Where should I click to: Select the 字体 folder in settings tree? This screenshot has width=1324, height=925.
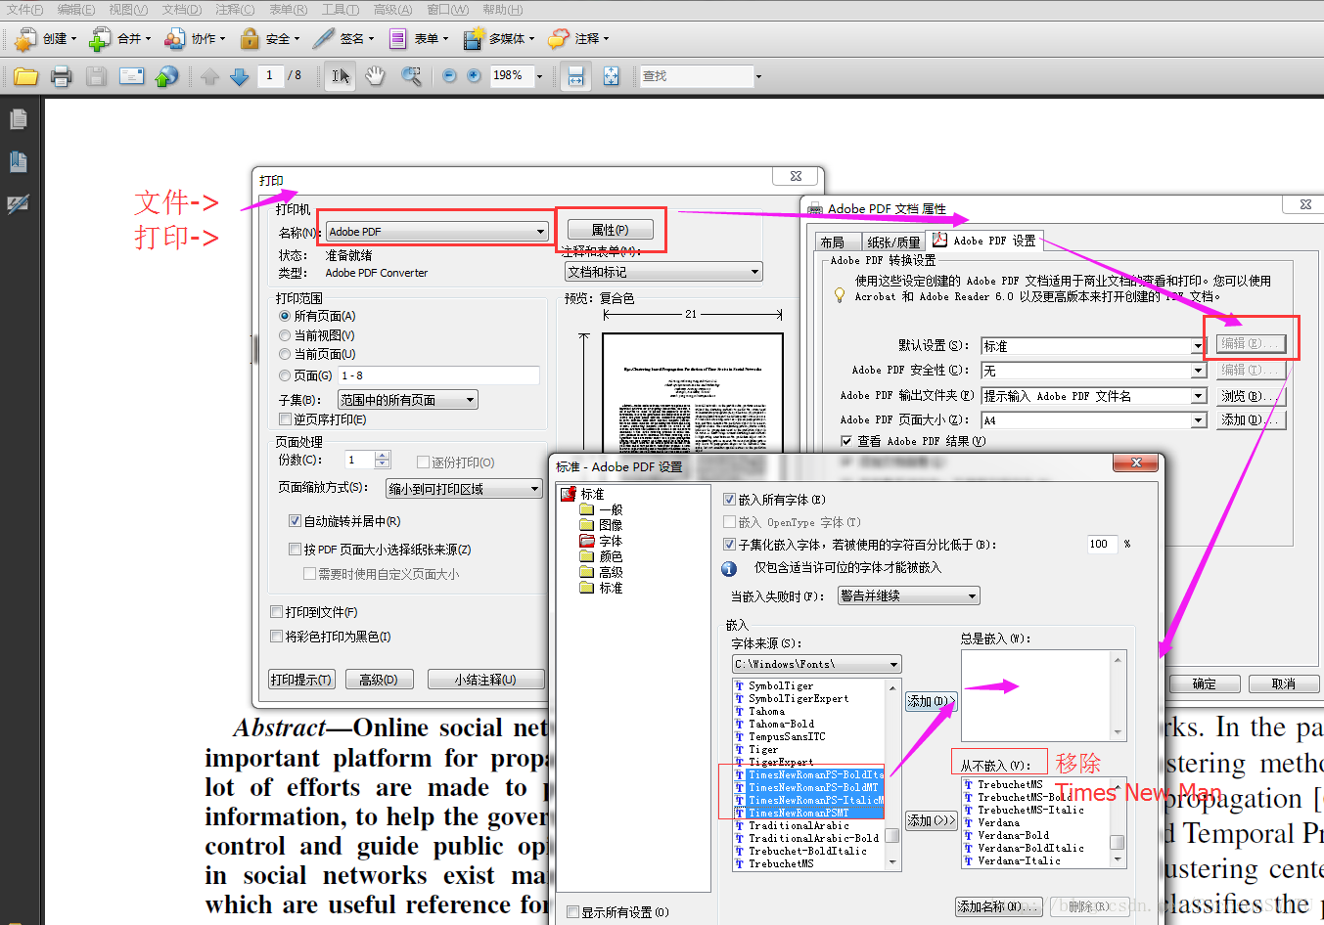[x=600, y=541]
